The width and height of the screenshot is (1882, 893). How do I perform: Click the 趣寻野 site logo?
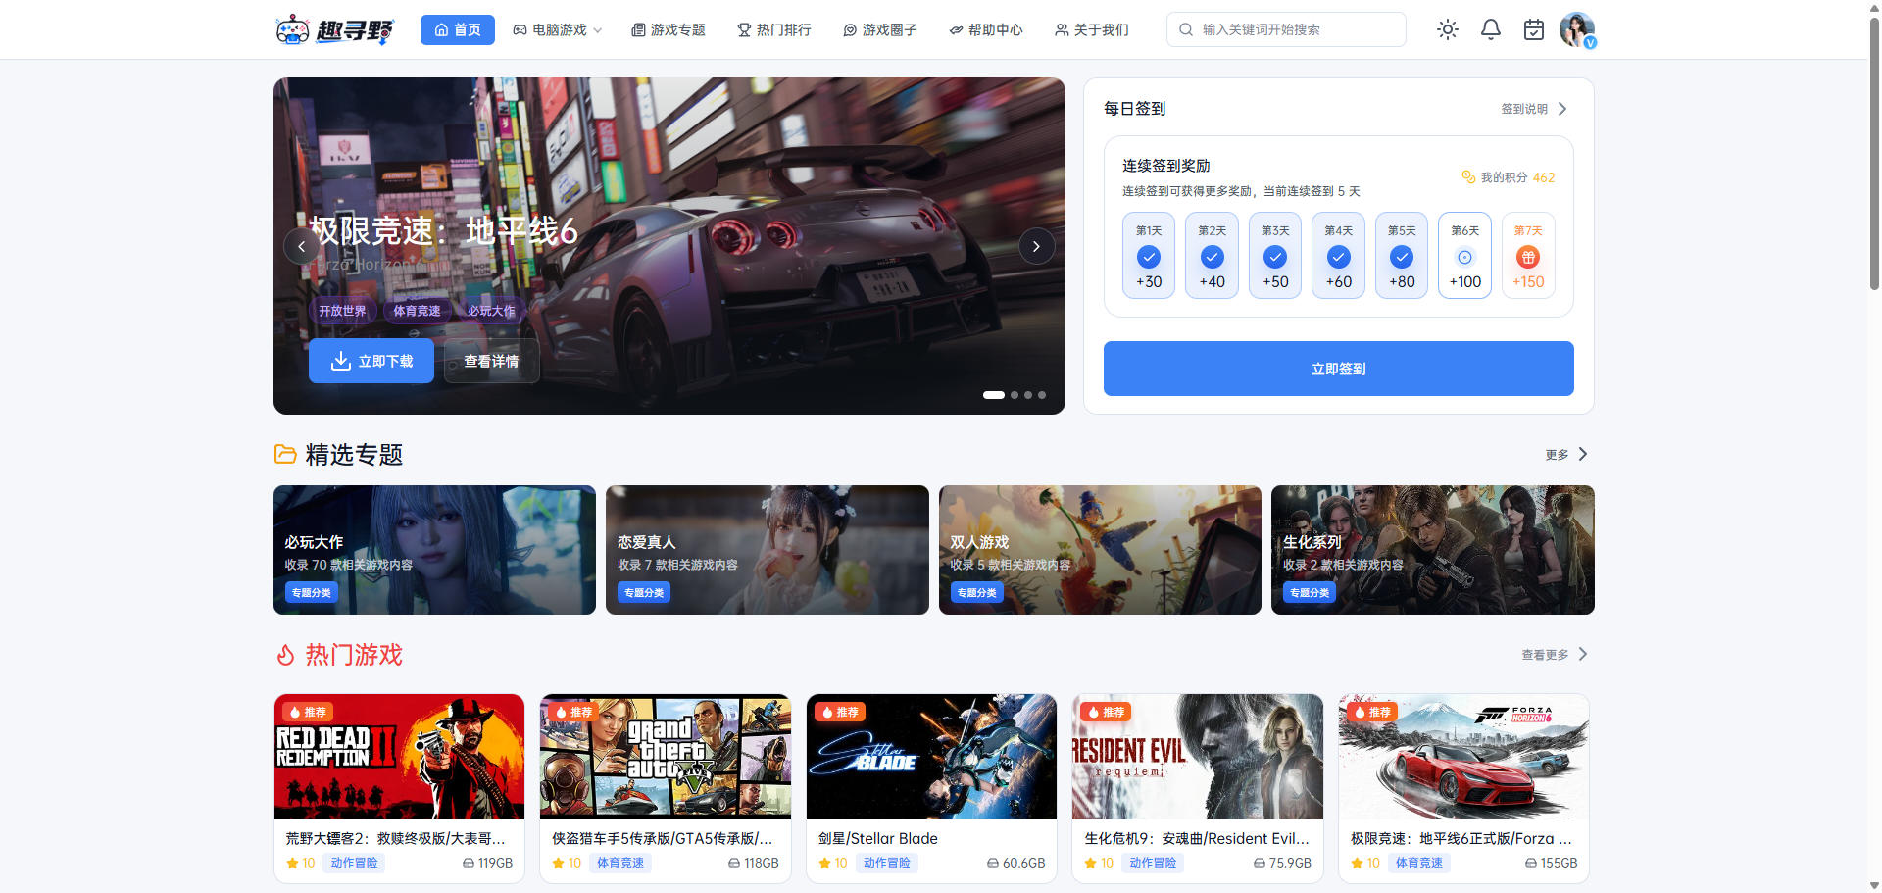334,29
